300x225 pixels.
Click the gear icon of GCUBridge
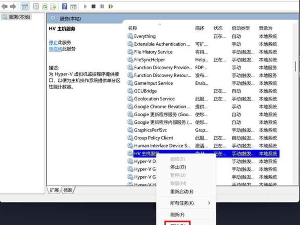(130, 91)
